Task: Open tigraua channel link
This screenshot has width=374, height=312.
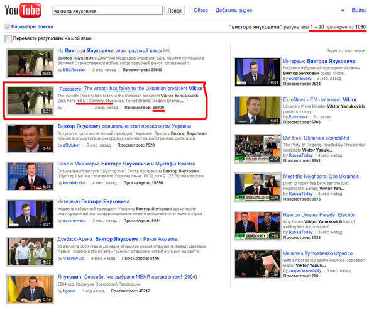Action: (x=69, y=291)
